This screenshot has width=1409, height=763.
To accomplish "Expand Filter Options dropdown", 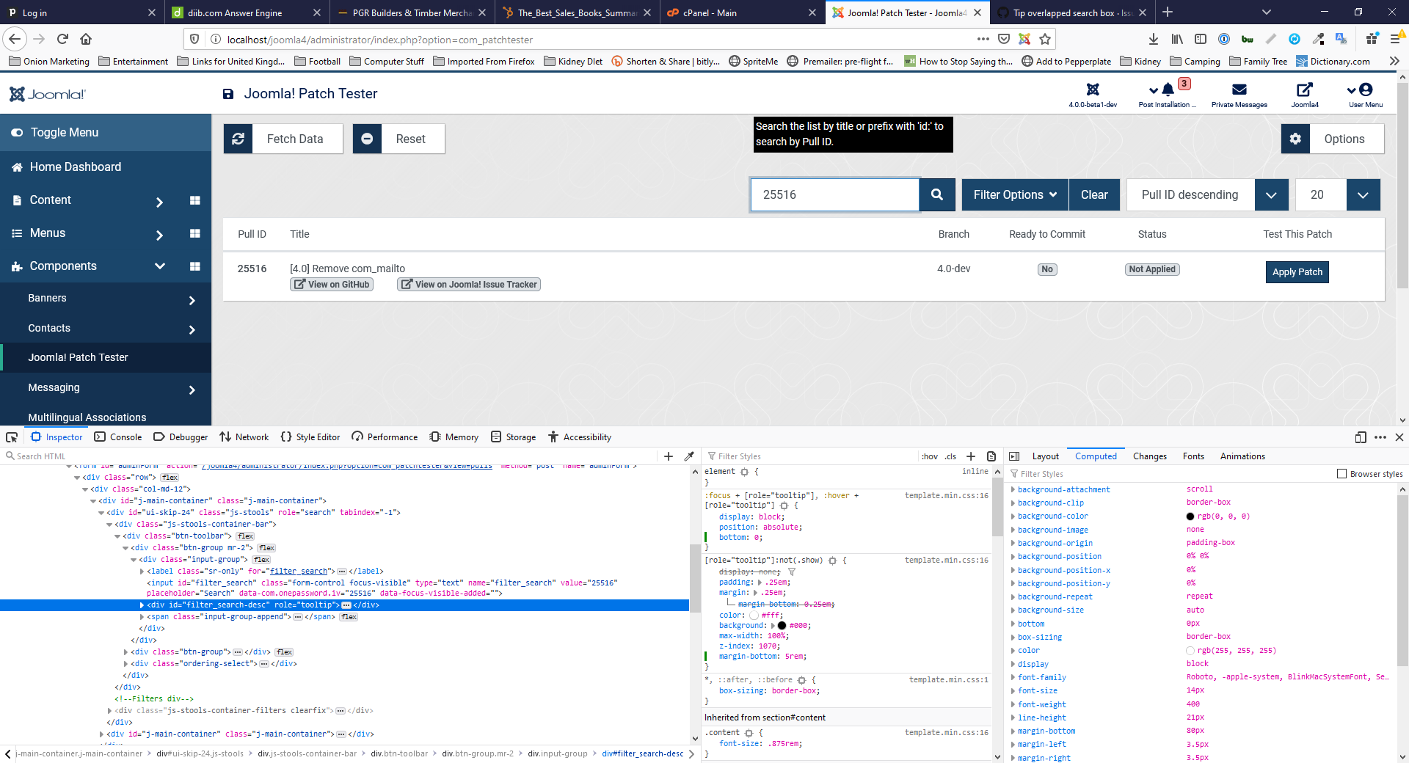I will (1015, 194).
